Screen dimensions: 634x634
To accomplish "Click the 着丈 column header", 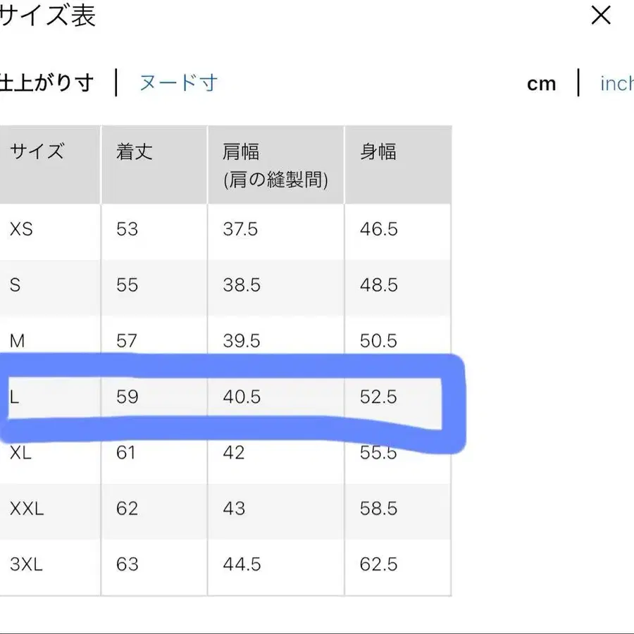I will pos(133,151).
